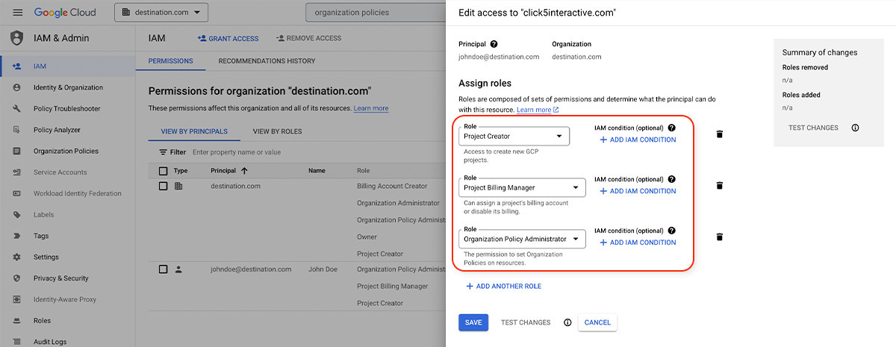The image size is (896, 347).
Task: Click the Privacy & Security shield icon
Action: pyautogui.click(x=17, y=278)
